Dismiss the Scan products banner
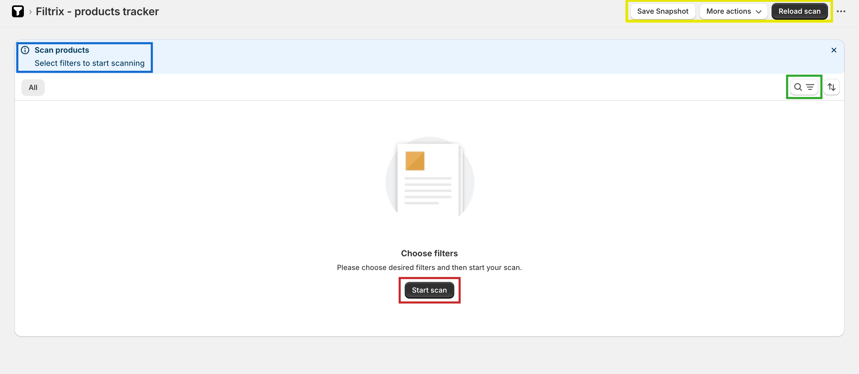Image resolution: width=859 pixels, height=374 pixels. [834, 50]
